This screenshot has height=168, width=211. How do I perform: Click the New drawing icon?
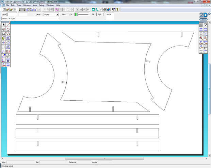[4, 10]
